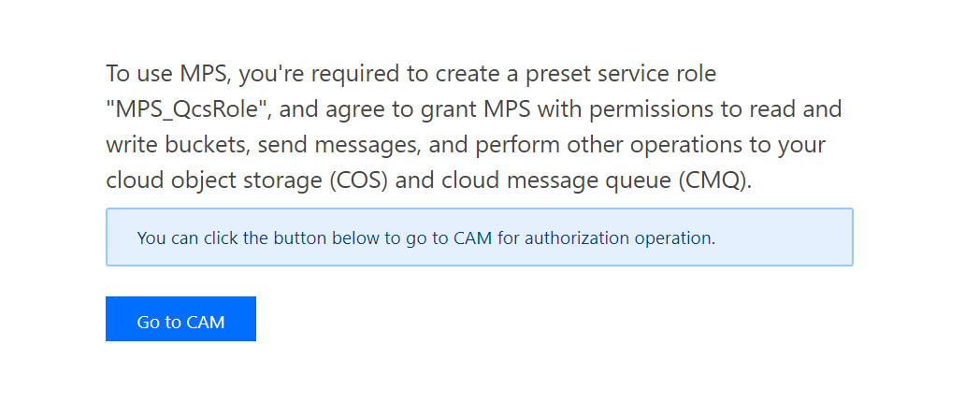The width and height of the screenshot is (965, 403).
Task: Click the "MPS_QcsRole" role name text
Action: (189, 109)
